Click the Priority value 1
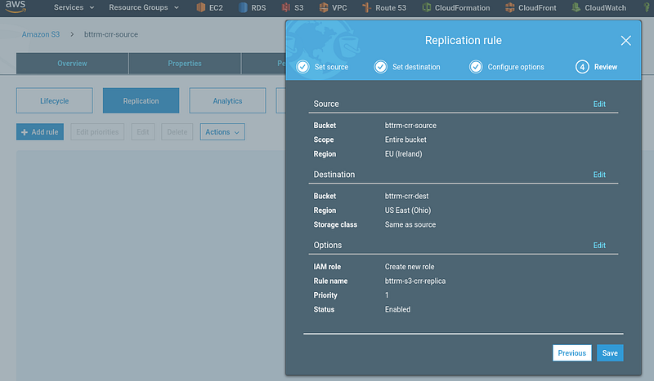The image size is (654, 381). click(x=387, y=295)
